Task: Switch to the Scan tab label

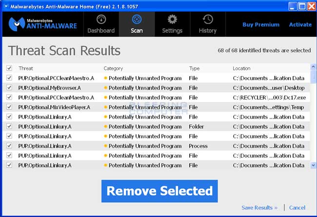Action: (x=137, y=31)
